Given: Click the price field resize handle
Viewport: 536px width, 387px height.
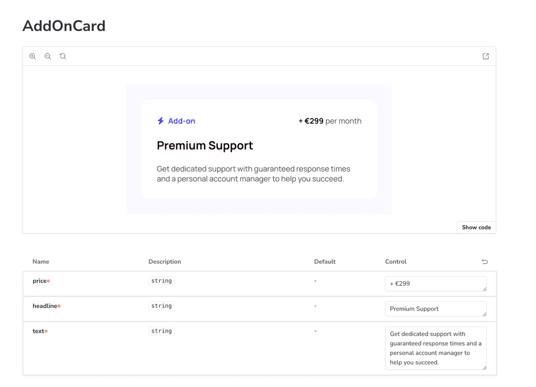Looking at the screenshot, I should coord(485,289).
